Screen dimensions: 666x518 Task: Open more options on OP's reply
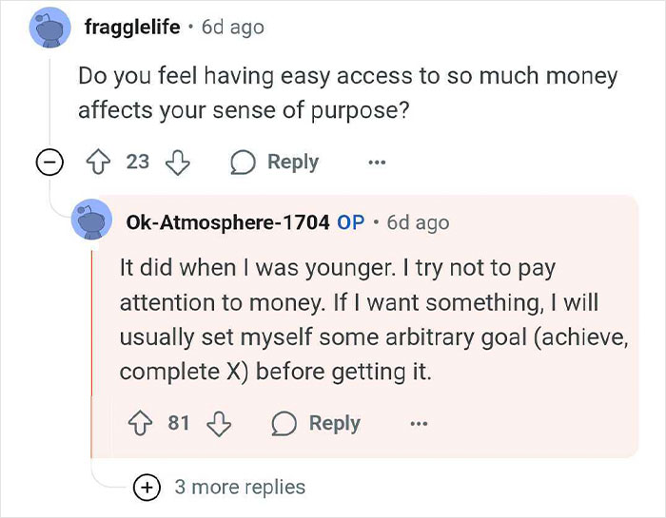[x=419, y=423]
